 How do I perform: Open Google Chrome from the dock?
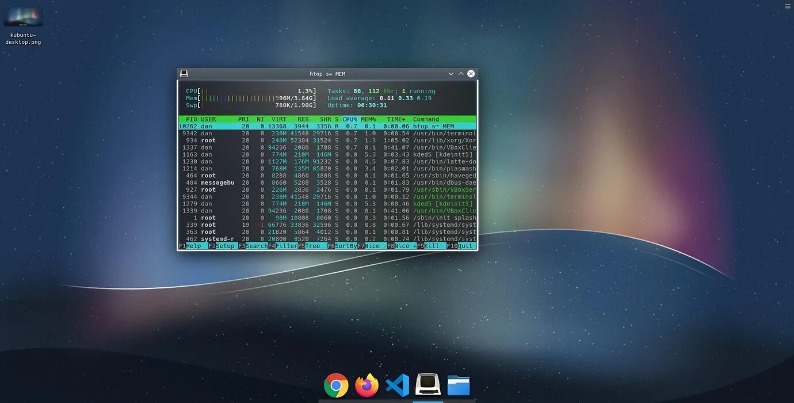(x=336, y=385)
